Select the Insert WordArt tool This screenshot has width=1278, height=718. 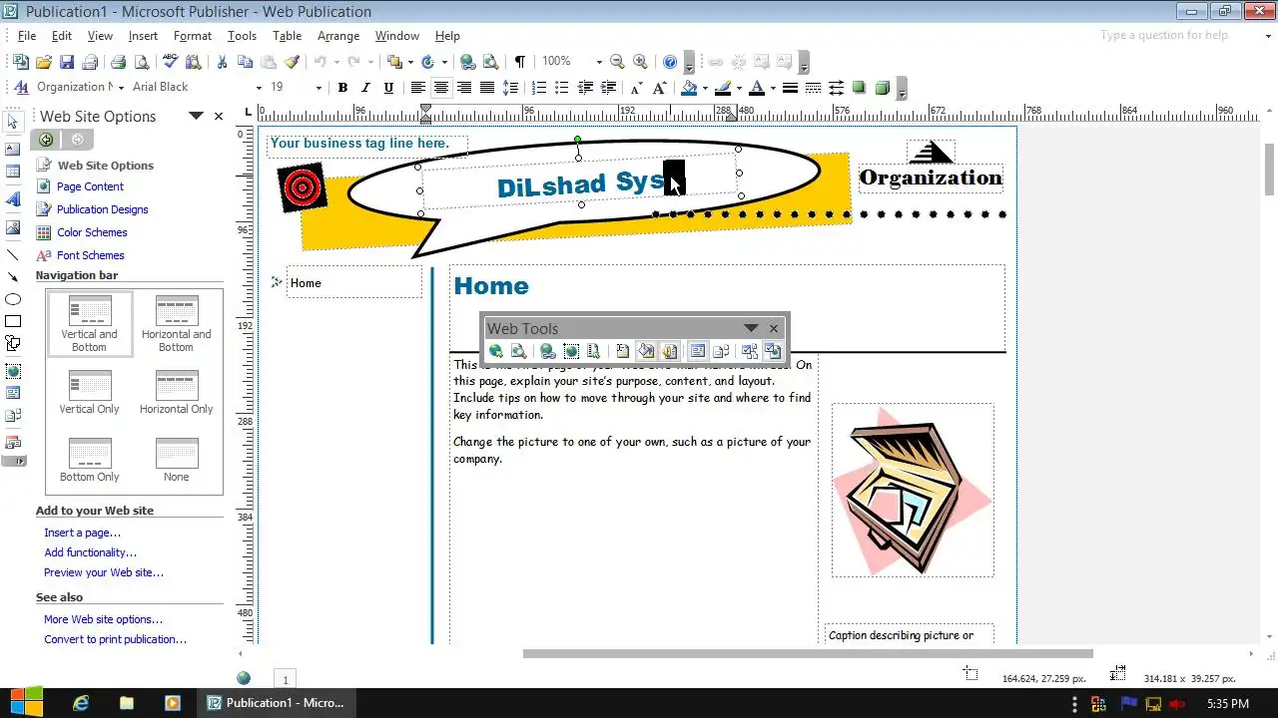click(13, 199)
